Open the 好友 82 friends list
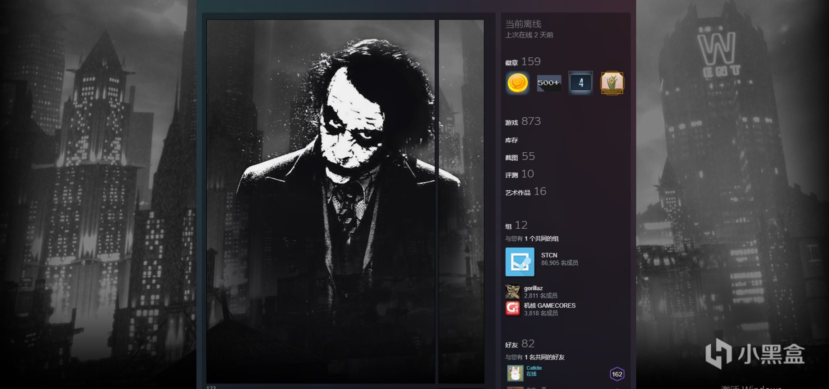Viewport: 829px width, 389px height. coord(520,344)
